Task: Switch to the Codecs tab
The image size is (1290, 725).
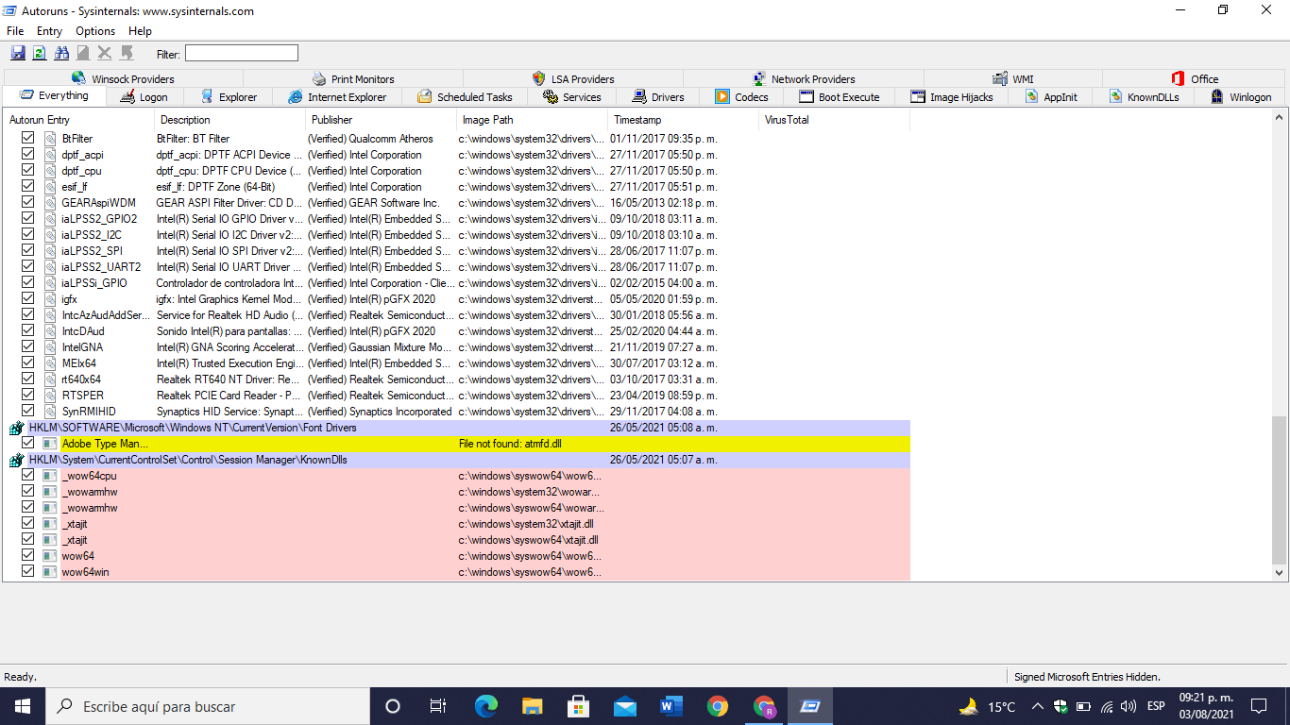Action: click(x=742, y=97)
